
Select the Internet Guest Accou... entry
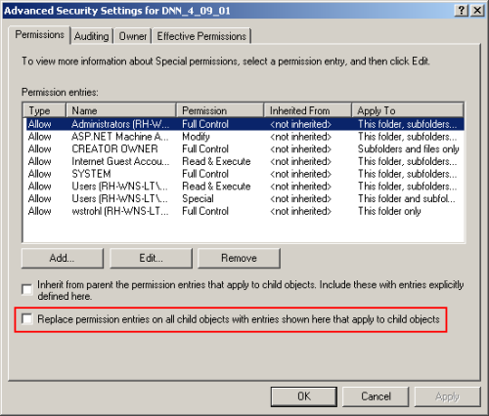pos(244,161)
